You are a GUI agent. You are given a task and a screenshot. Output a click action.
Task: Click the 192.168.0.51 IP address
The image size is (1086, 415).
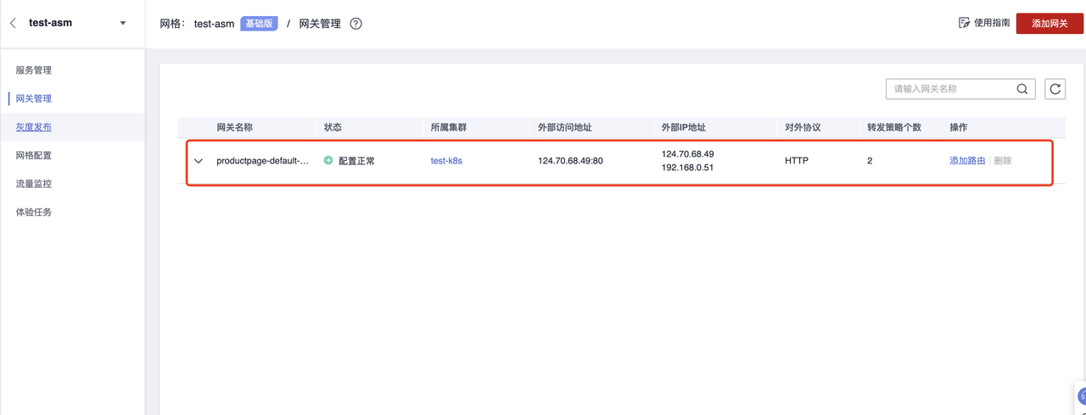click(687, 168)
